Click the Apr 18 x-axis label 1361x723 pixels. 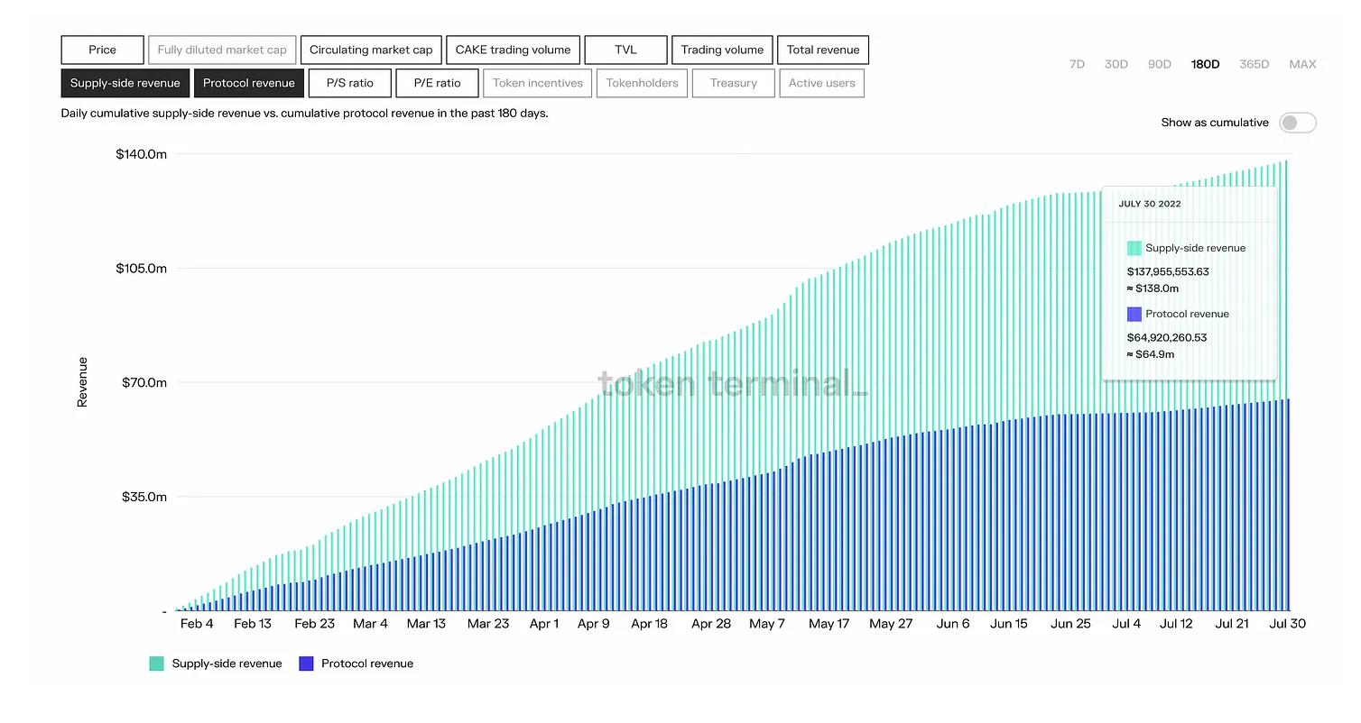(x=649, y=623)
